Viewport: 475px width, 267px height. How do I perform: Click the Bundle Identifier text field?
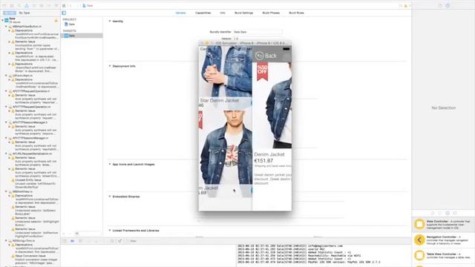(x=258, y=32)
